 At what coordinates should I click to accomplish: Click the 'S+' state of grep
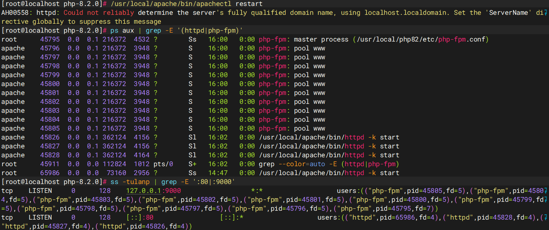coord(192,164)
